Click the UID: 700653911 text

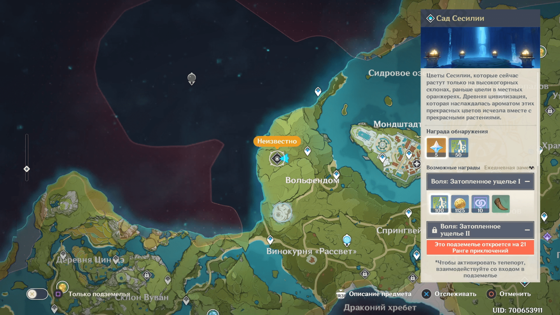(x=517, y=310)
